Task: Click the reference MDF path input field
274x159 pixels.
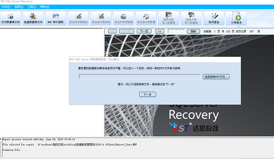Action: (140, 77)
